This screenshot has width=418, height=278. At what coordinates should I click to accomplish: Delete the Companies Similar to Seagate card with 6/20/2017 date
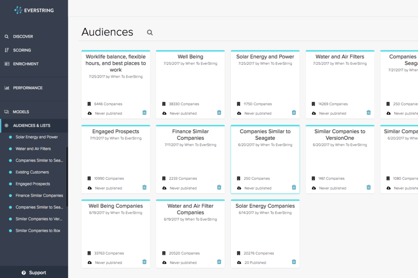click(x=294, y=187)
